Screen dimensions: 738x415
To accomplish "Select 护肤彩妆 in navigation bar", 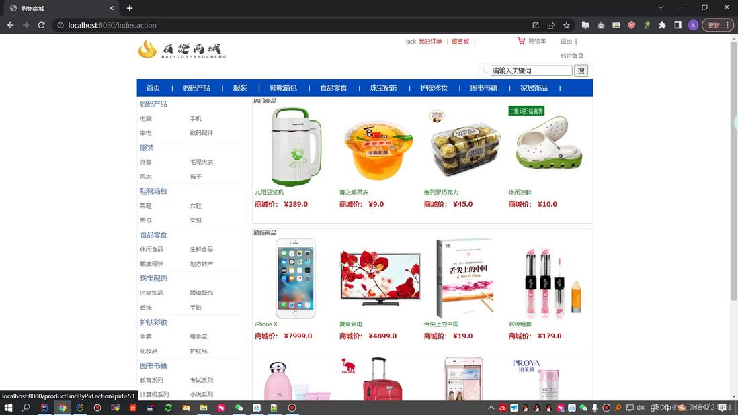I will (x=434, y=88).
